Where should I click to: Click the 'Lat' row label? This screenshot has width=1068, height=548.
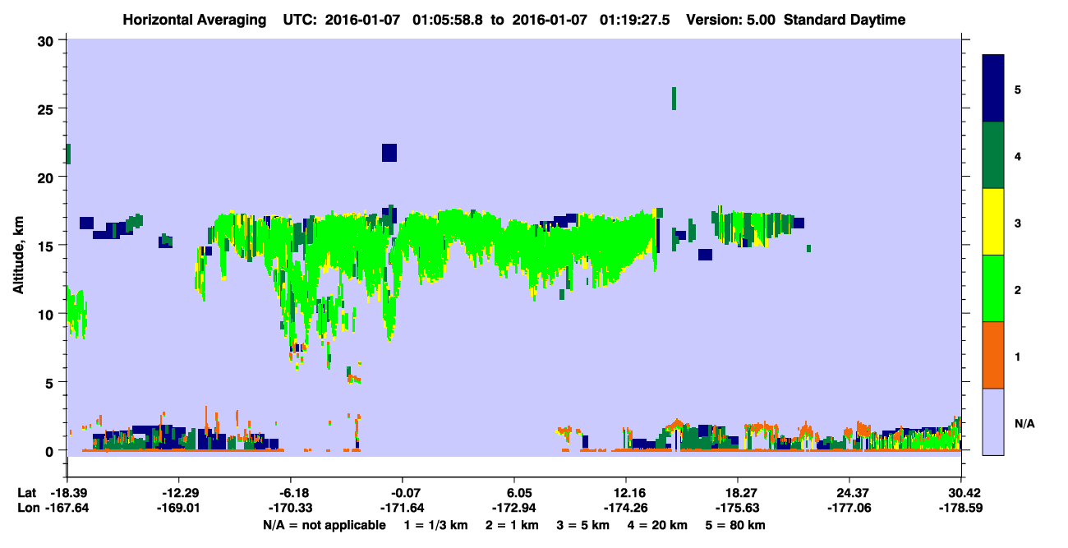(x=27, y=493)
